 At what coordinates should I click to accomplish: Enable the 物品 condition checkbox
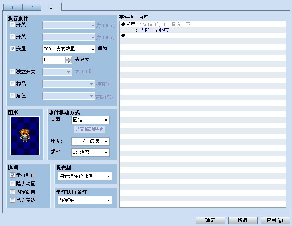pyautogui.click(x=12, y=84)
